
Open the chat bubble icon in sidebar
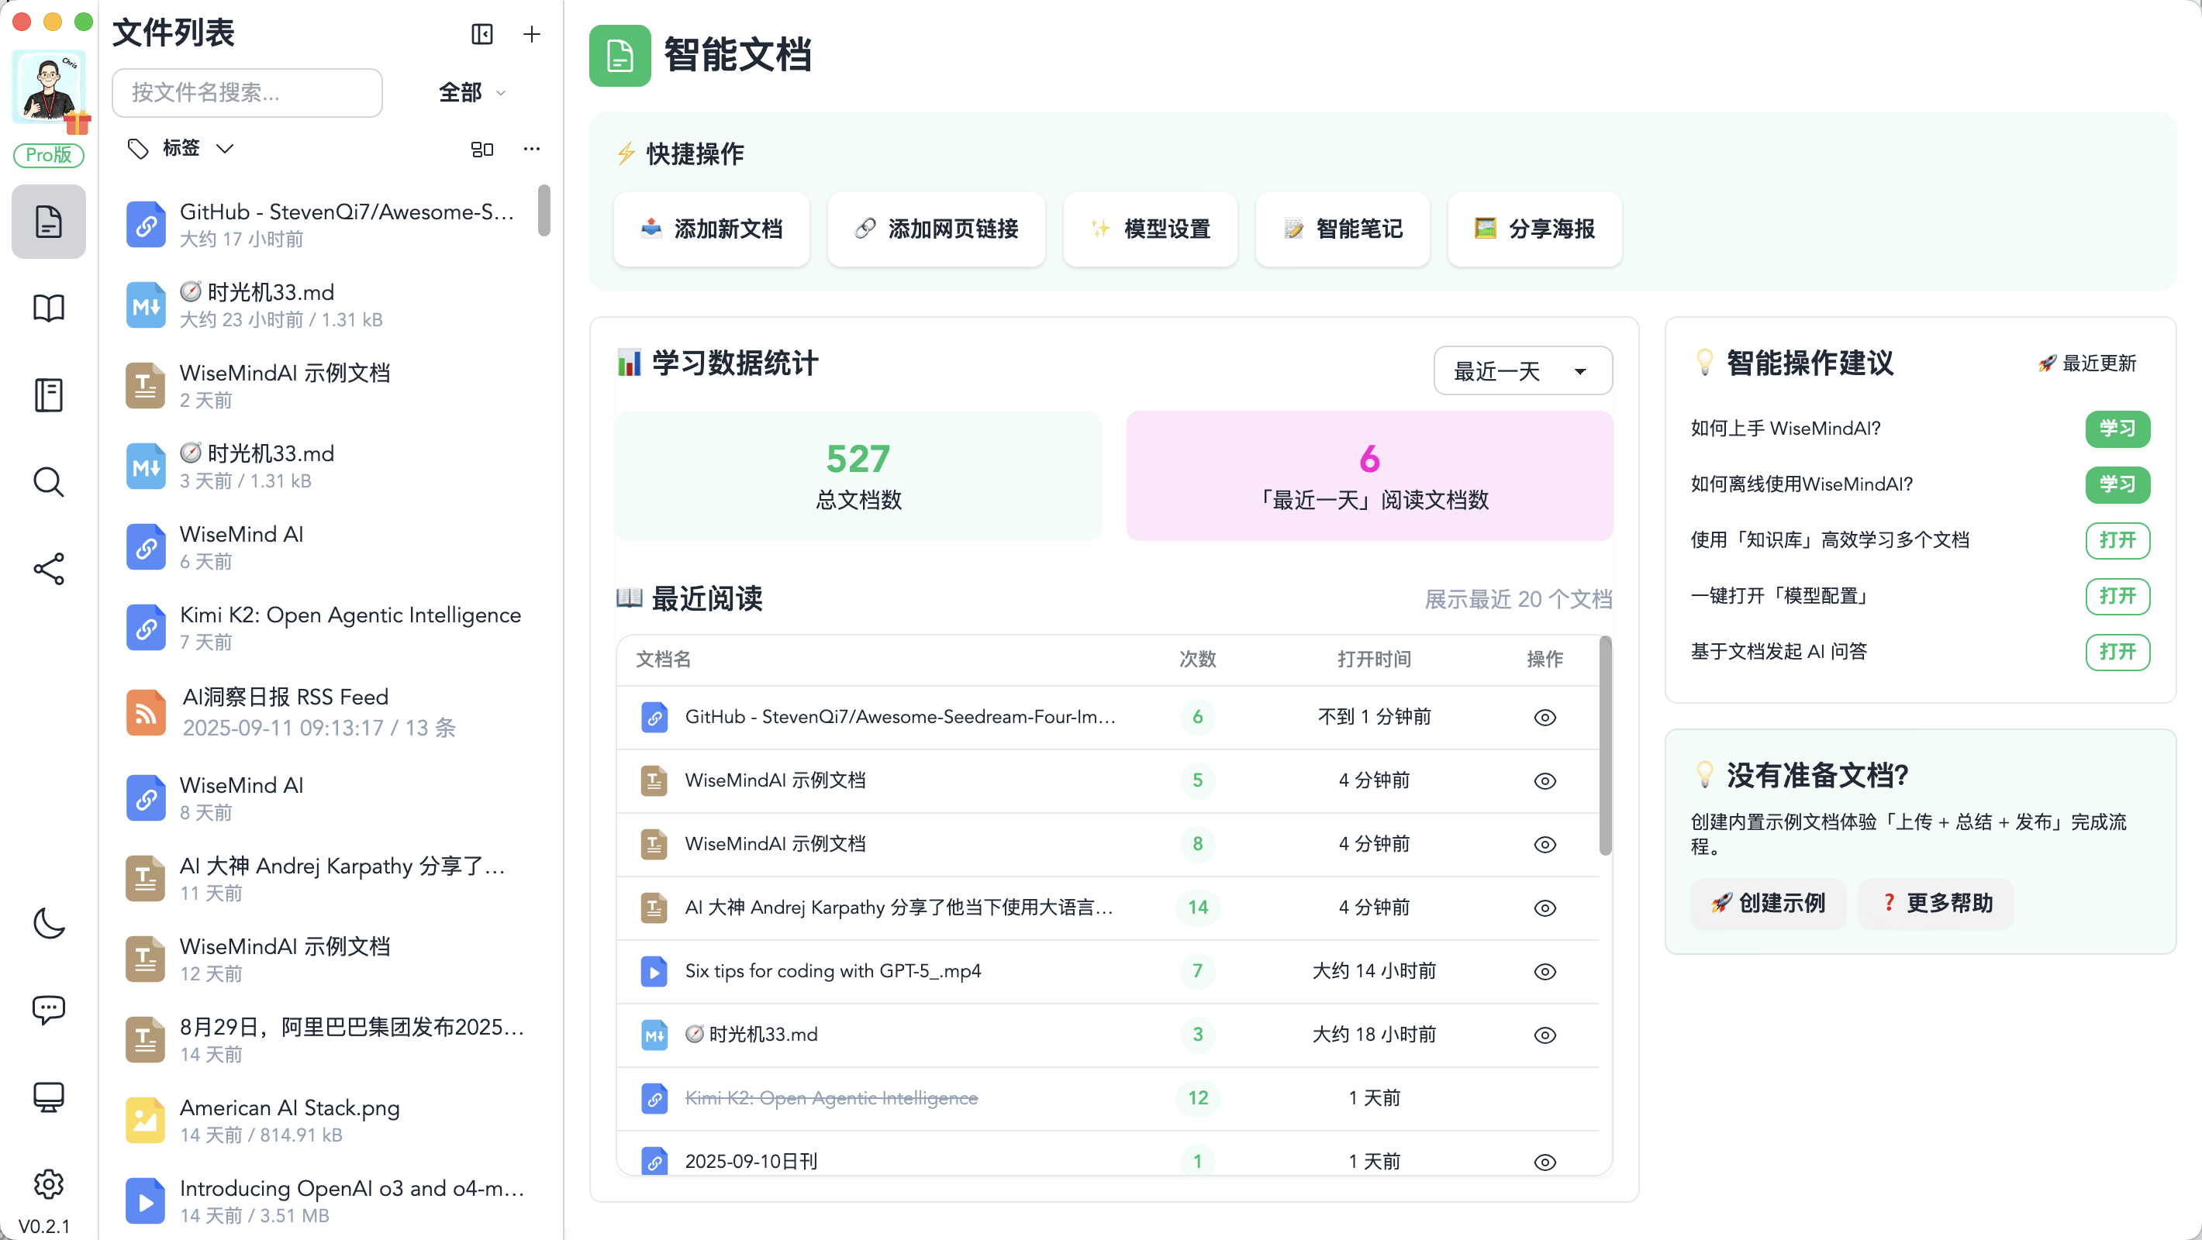(x=49, y=1010)
